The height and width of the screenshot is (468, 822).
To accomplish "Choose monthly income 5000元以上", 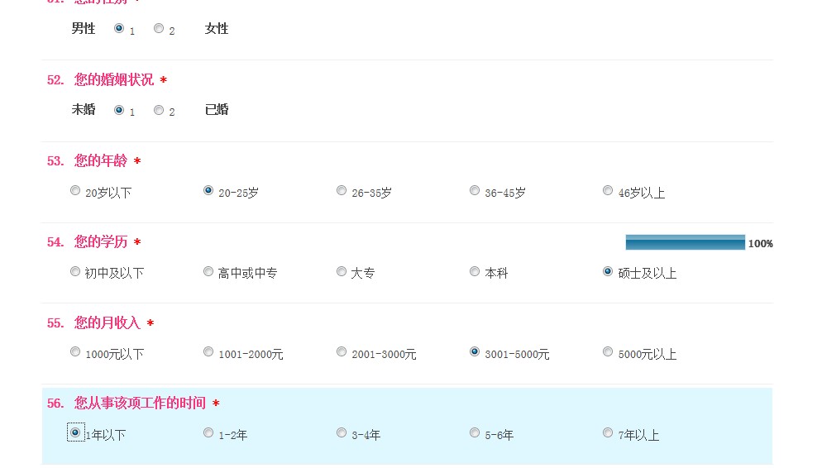I will pos(608,351).
